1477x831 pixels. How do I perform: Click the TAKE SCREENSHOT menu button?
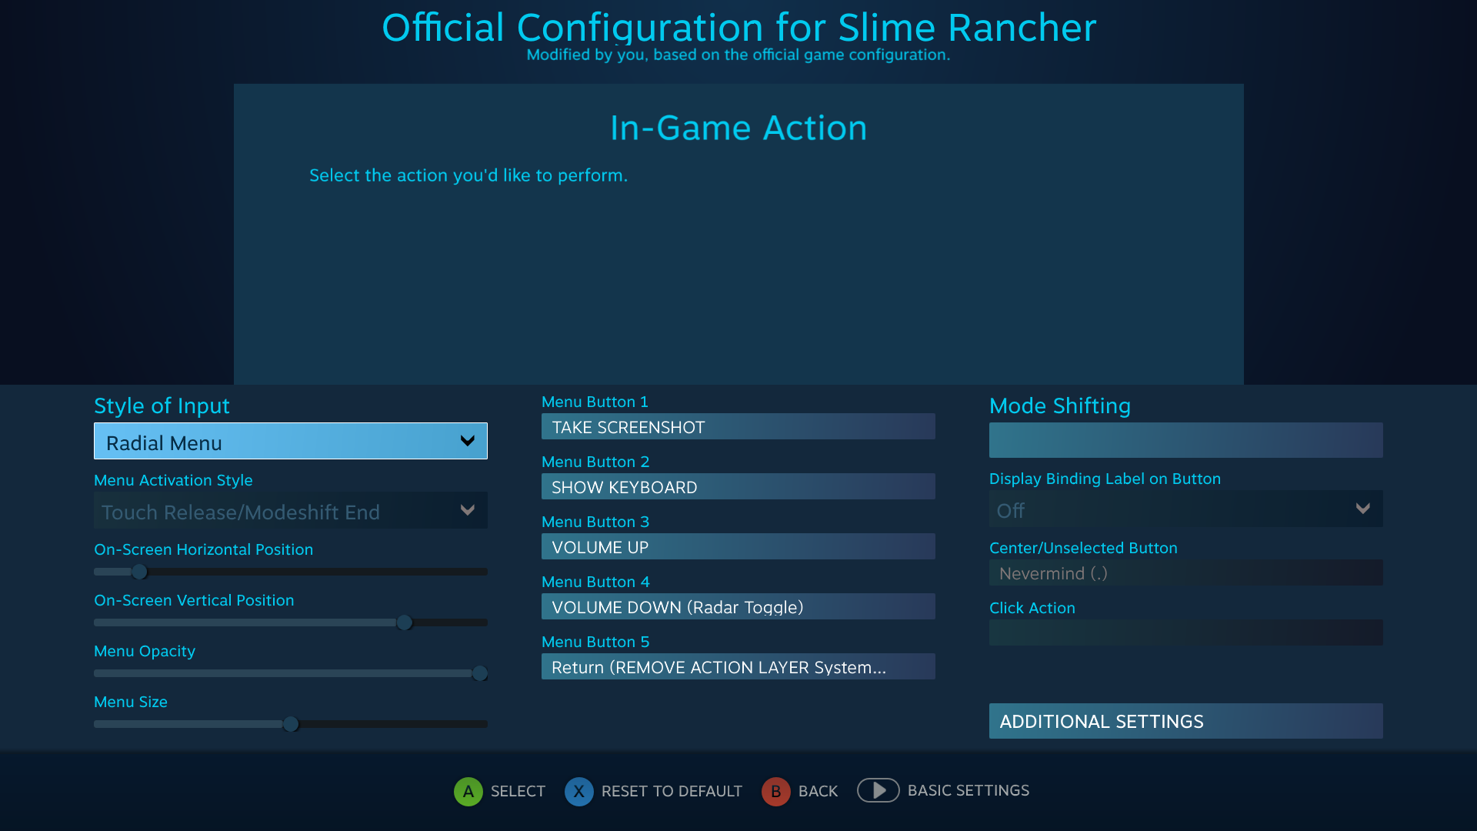(x=738, y=426)
